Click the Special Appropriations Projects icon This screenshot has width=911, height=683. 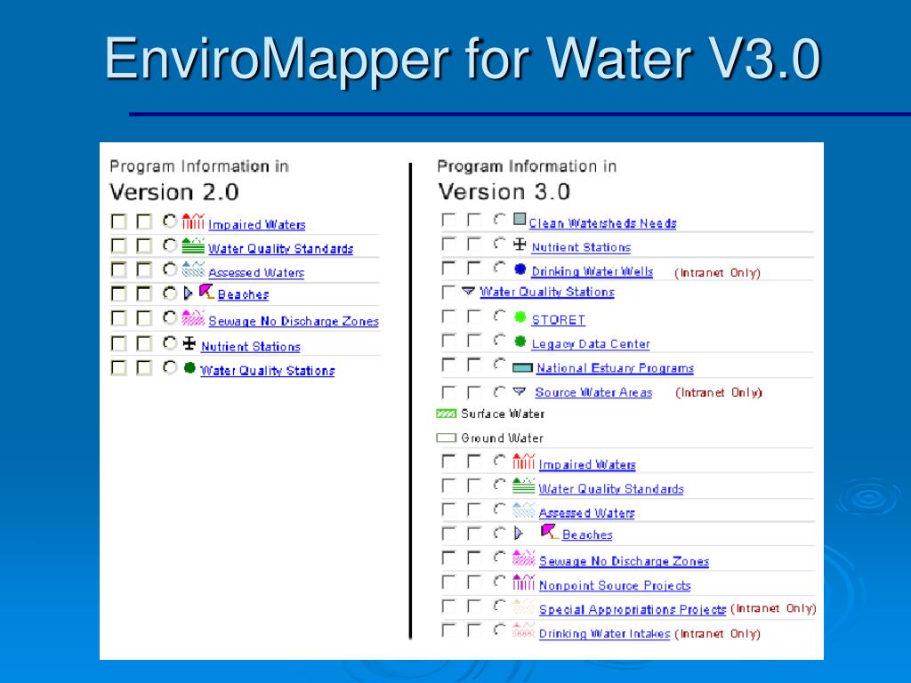(x=523, y=607)
